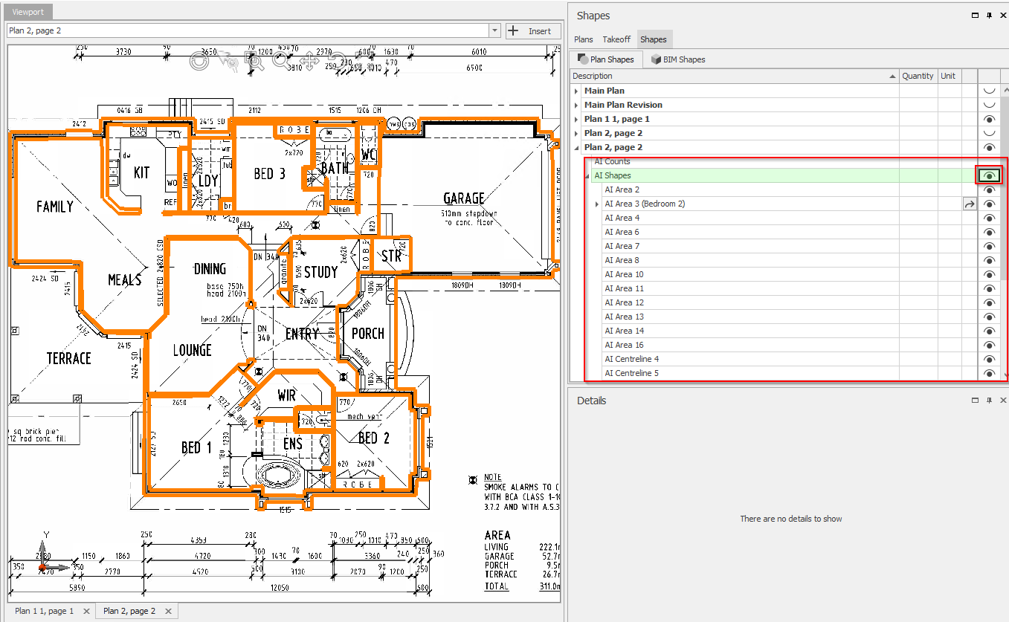Click the plan name combo box field
Viewport: 1009px width, 622px height.
[x=248, y=30]
